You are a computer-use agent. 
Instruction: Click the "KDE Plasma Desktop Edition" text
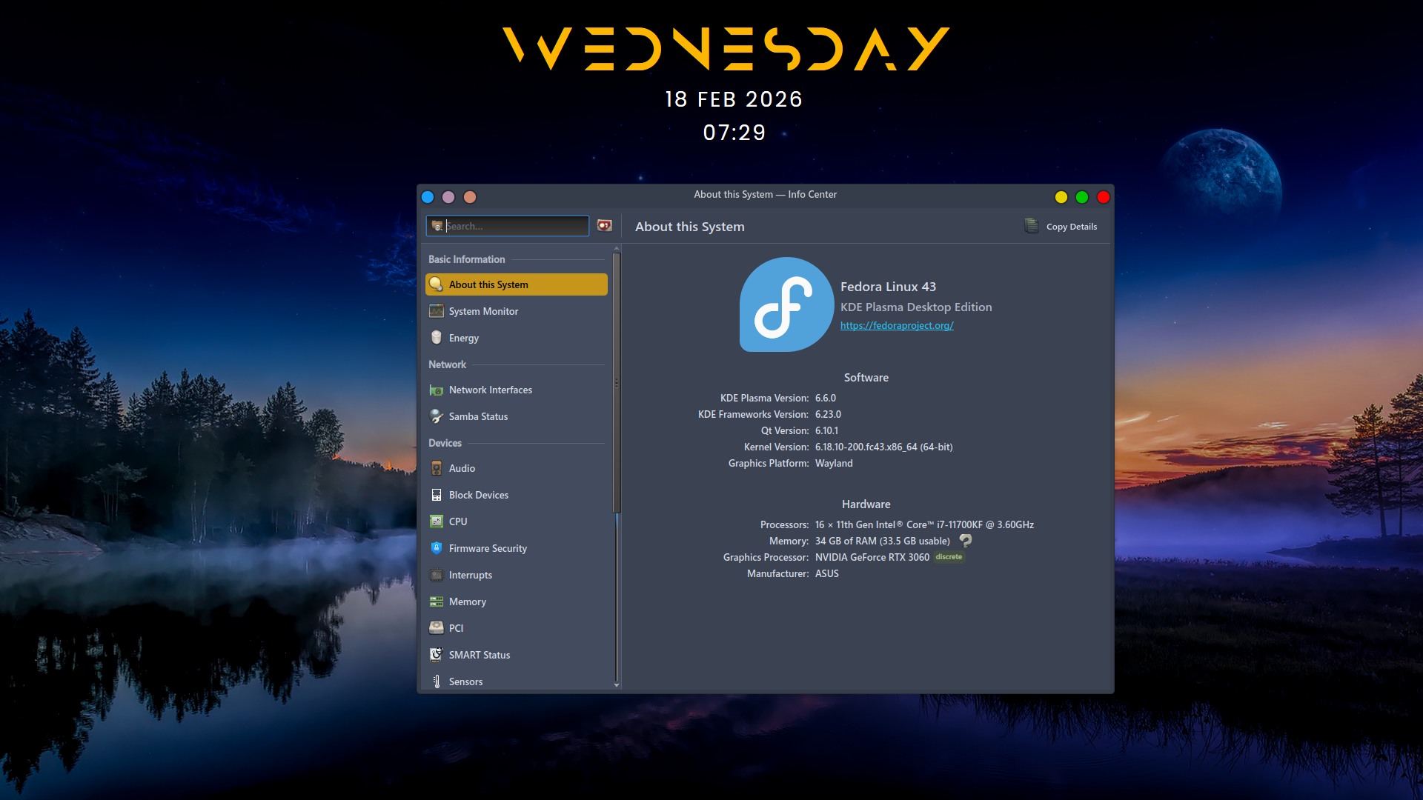pos(916,307)
